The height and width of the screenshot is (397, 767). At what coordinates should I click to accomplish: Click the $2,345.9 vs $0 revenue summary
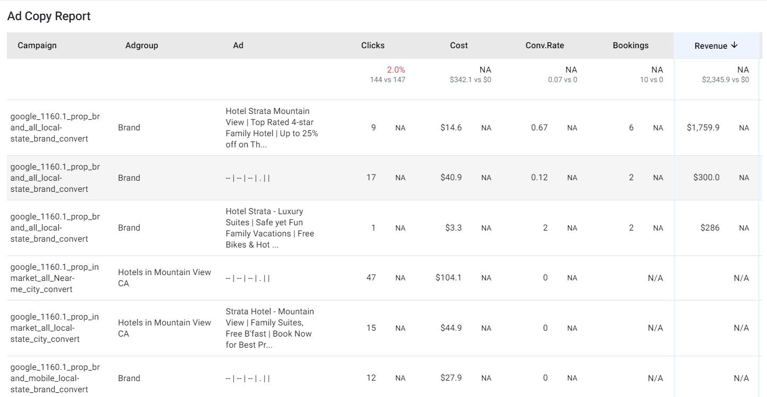pyautogui.click(x=726, y=80)
